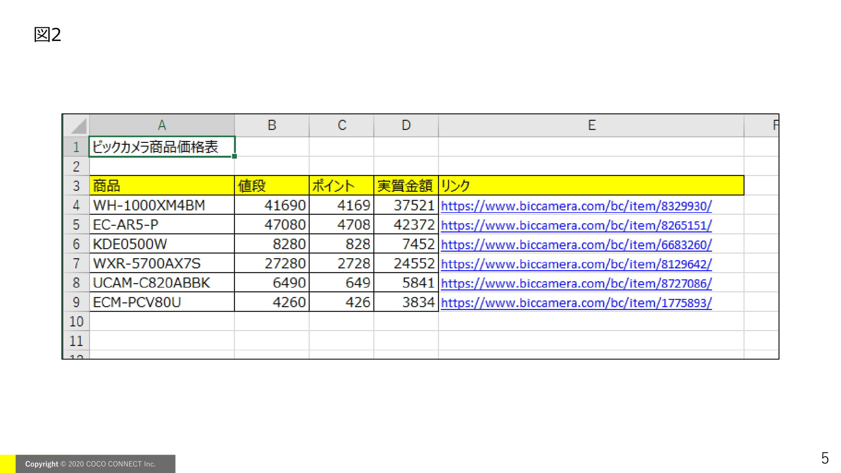
Task: Click net amount cell 24552
Action: (x=406, y=263)
